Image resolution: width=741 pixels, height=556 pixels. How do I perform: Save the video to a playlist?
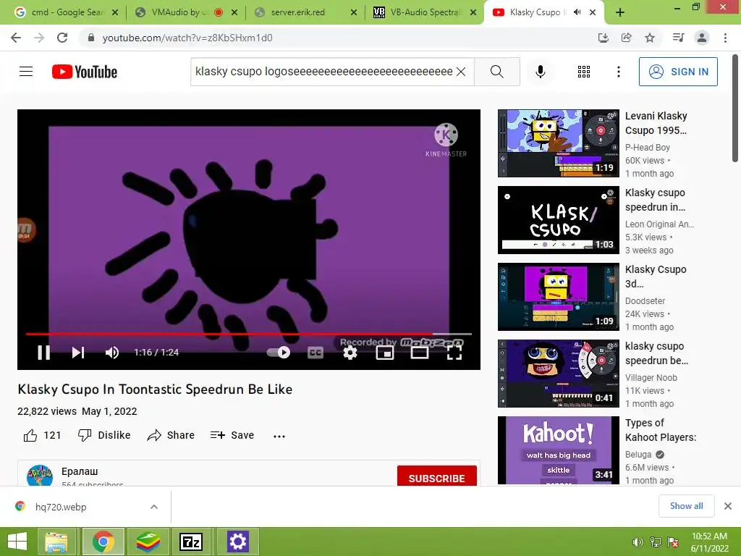(x=232, y=435)
